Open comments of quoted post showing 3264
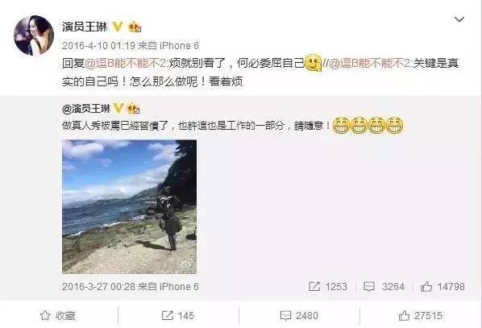This screenshot has height=328, width=482. pyautogui.click(x=384, y=287)
